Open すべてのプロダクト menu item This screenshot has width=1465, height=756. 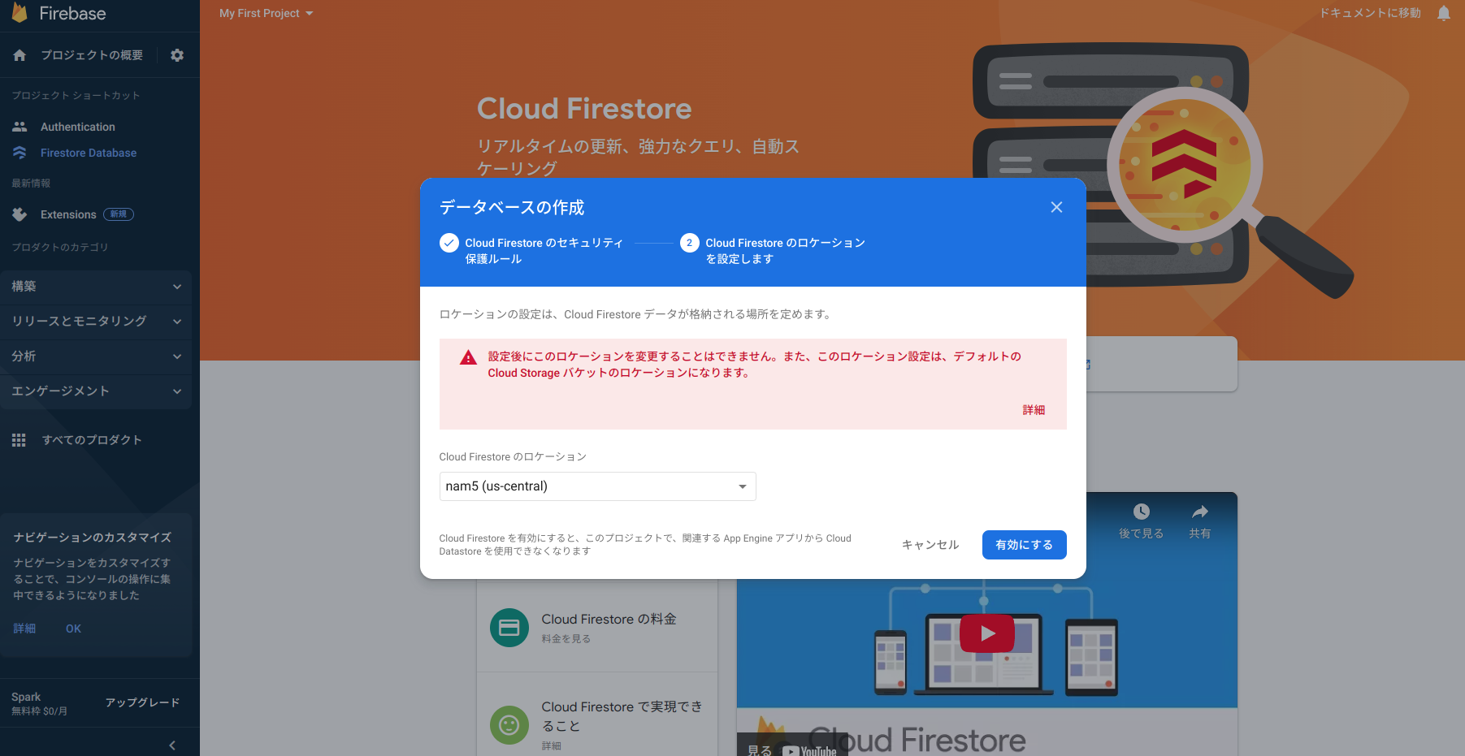tap(92, 440)
